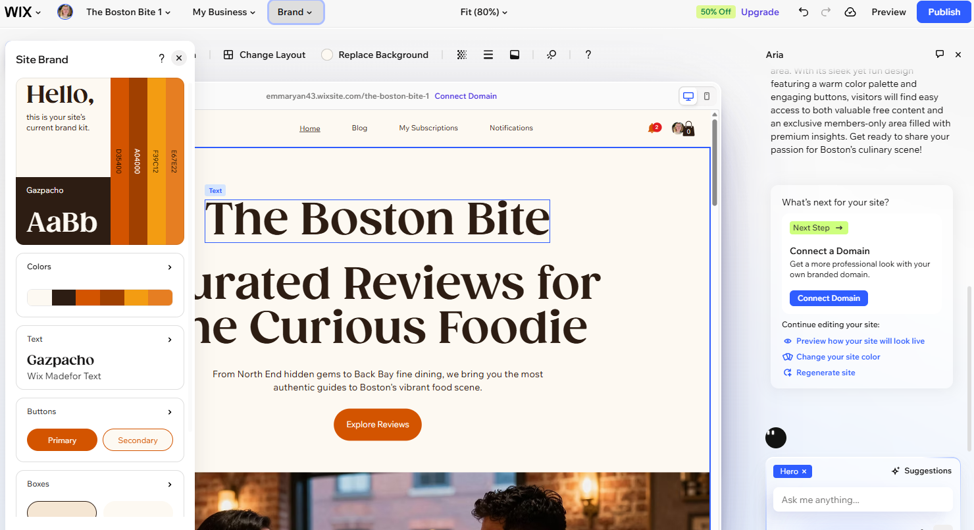
Task: Click the Ask me anything input field
Action: point(863,500)
